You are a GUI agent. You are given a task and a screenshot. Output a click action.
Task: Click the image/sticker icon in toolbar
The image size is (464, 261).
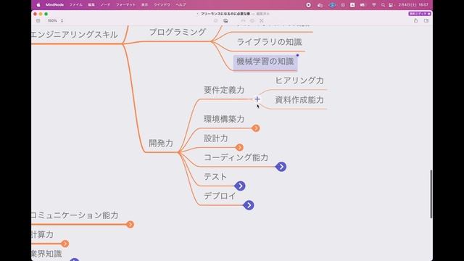coord(225,21)
